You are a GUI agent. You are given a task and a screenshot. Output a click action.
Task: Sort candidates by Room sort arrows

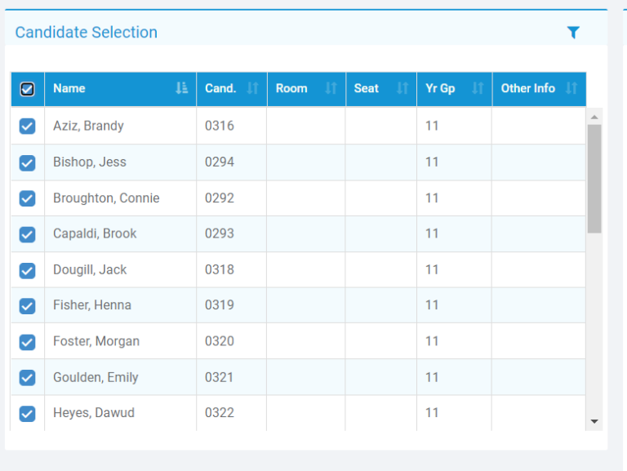[x=331, y=88]
